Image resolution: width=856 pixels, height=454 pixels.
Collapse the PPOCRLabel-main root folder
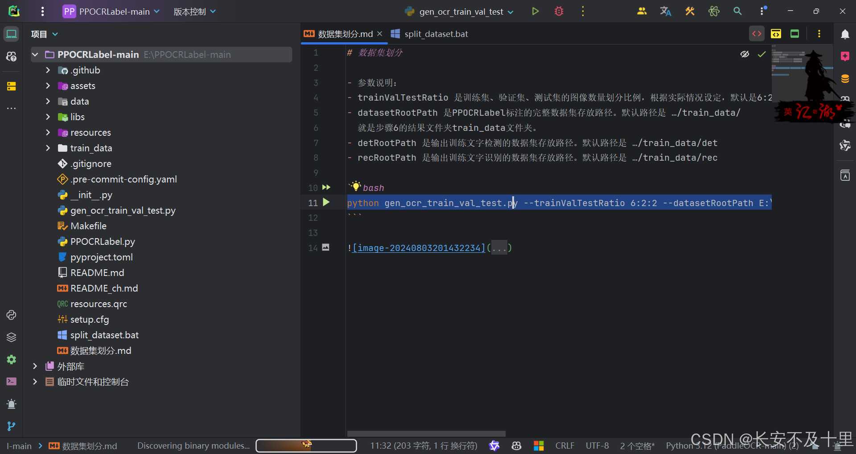(x=35, y=55)
